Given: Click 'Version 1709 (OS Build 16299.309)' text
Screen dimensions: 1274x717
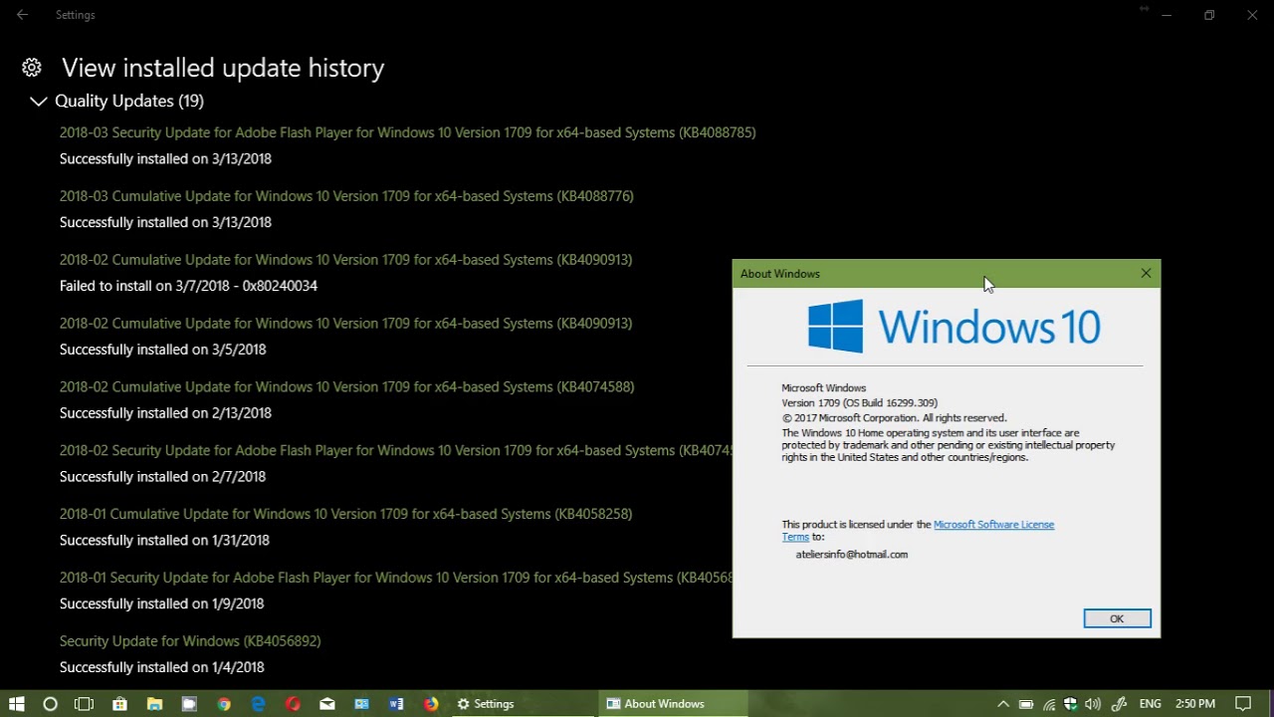Looking at the screenshot, I should [859, 403].
